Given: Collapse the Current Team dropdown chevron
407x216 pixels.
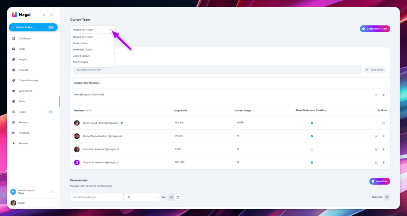Looking at the screenshot, I should click(110, 29).
